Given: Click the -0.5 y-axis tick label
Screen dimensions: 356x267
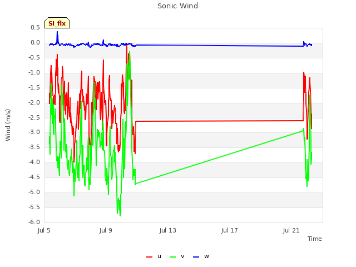Looking at the screenshot, I should click(x=34, y=58).
